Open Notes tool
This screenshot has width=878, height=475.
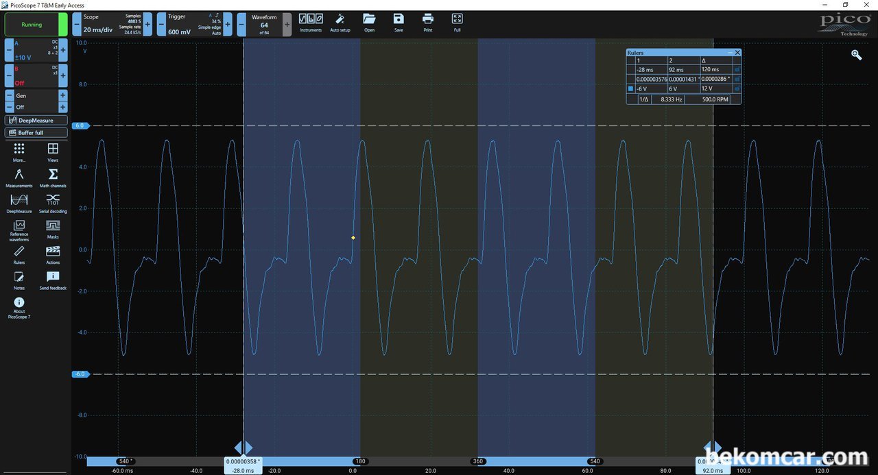[19, 280]
